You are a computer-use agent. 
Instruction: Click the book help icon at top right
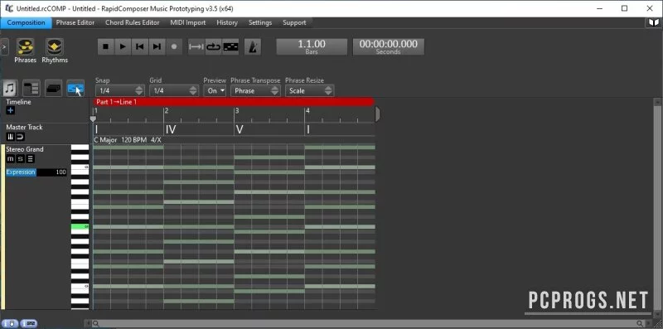654,22
